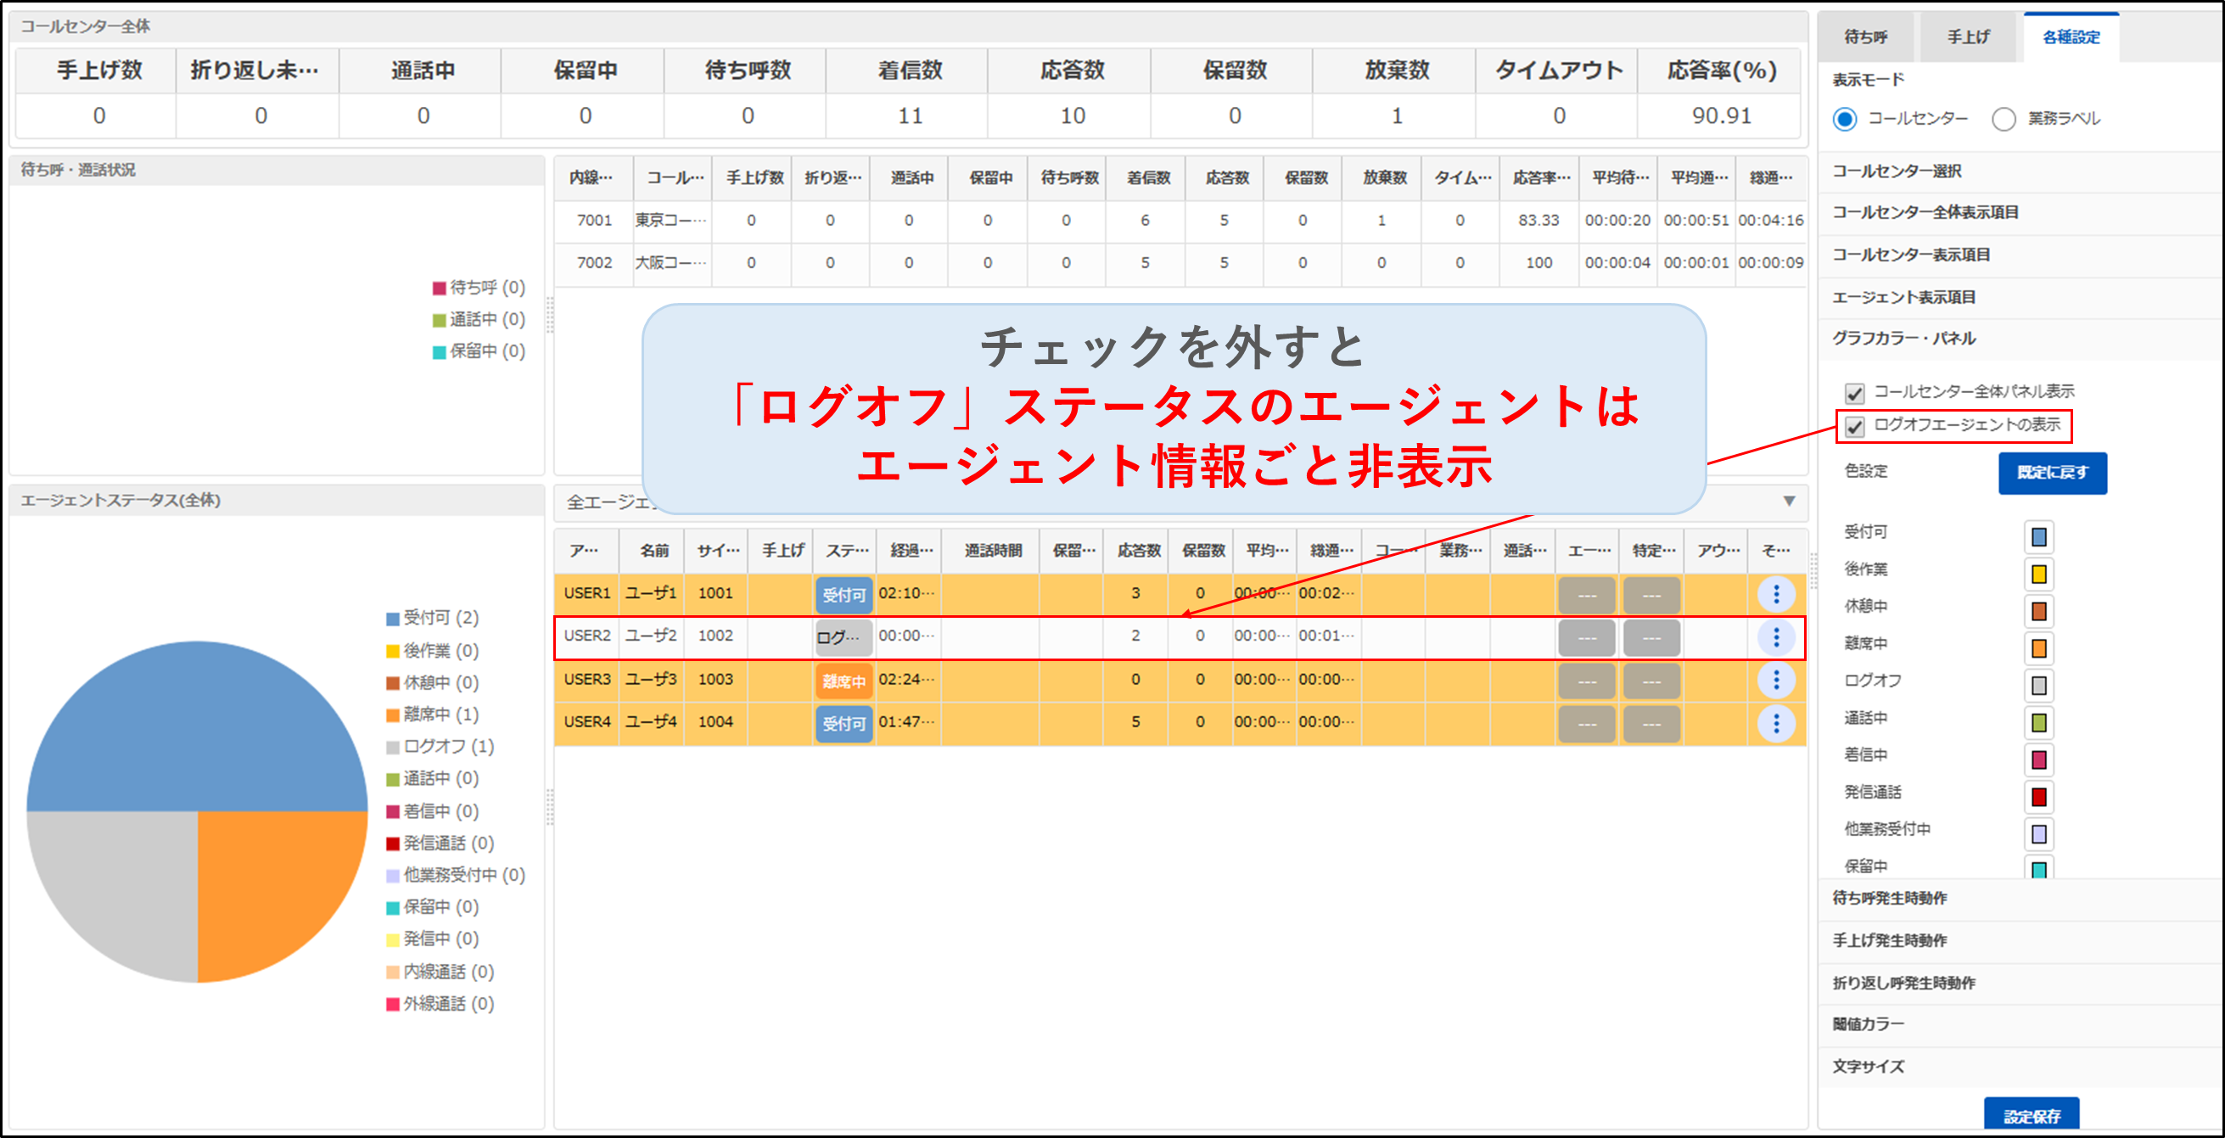Open the three-dot menu for USER4
2225x1138 pixels.
coord(1775,722)
